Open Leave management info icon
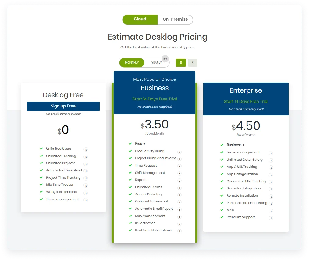Screen dimensions: 309x260 tap(271, 153)
